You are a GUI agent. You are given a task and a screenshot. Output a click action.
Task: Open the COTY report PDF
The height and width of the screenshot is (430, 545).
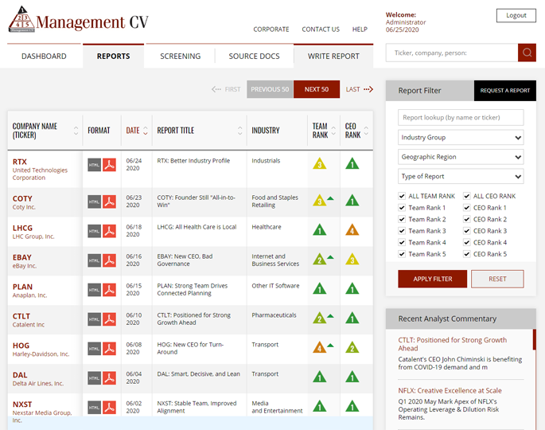tap(110, 201)
